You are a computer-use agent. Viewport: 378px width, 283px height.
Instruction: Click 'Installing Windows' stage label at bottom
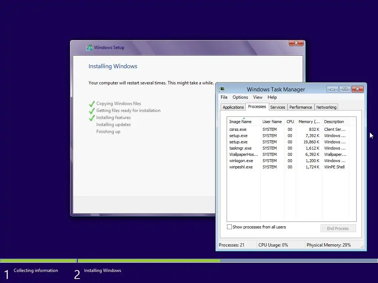tap(103, 270)
